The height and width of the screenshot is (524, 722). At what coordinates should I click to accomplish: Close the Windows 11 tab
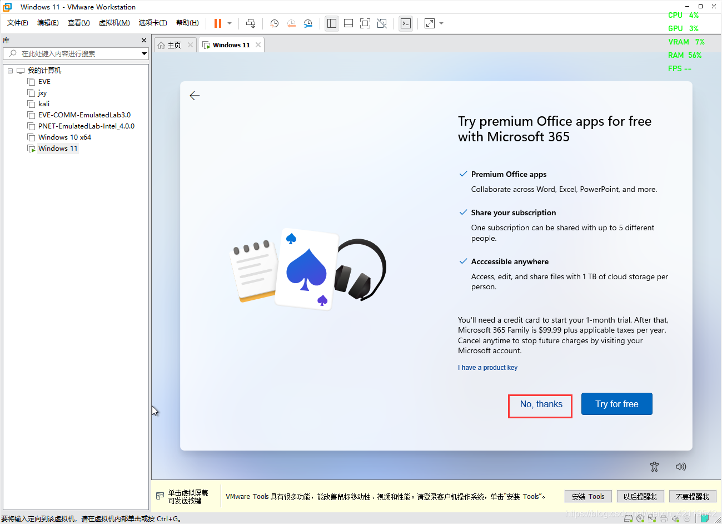(x=258, y=45)
